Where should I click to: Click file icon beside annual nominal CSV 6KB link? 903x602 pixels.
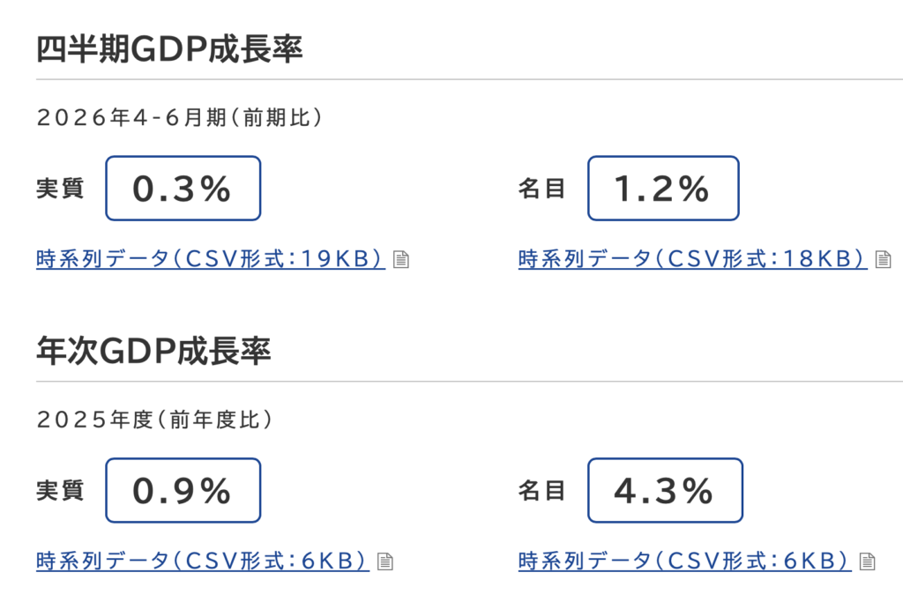tap(867, 561)
